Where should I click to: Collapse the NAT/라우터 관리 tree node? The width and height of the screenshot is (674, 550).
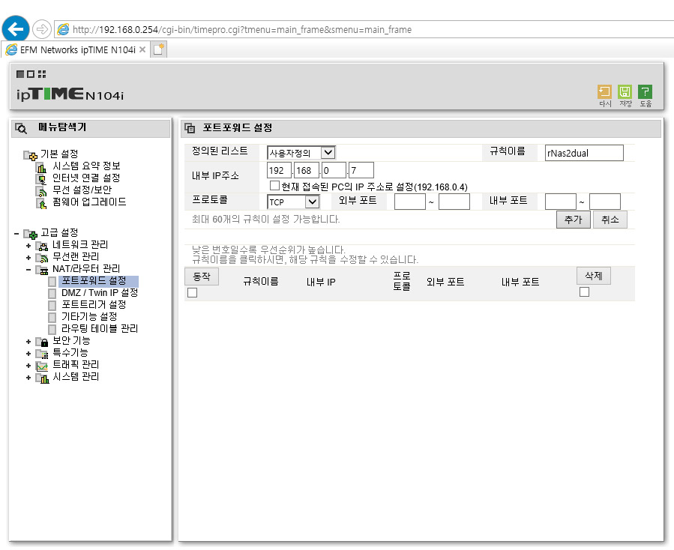pos(28,270)
